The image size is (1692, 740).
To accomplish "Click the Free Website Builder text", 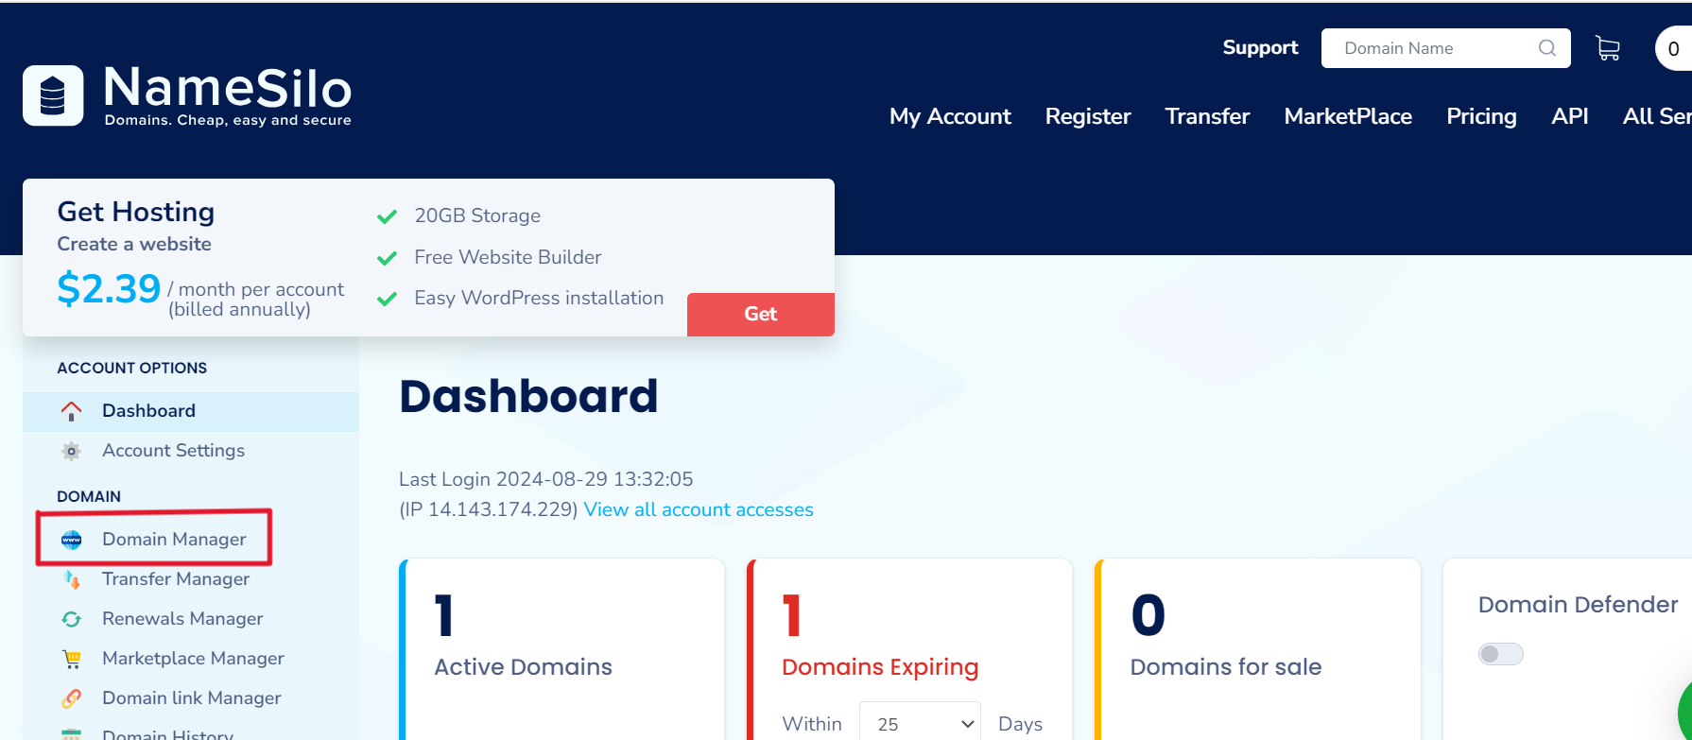I will [508, 257].
